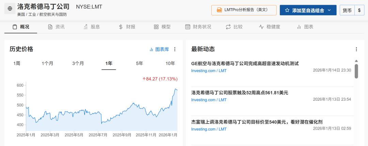Select the 1年 price range
Viewport: 368px width, 146px height.
click(x=109, y=63)
